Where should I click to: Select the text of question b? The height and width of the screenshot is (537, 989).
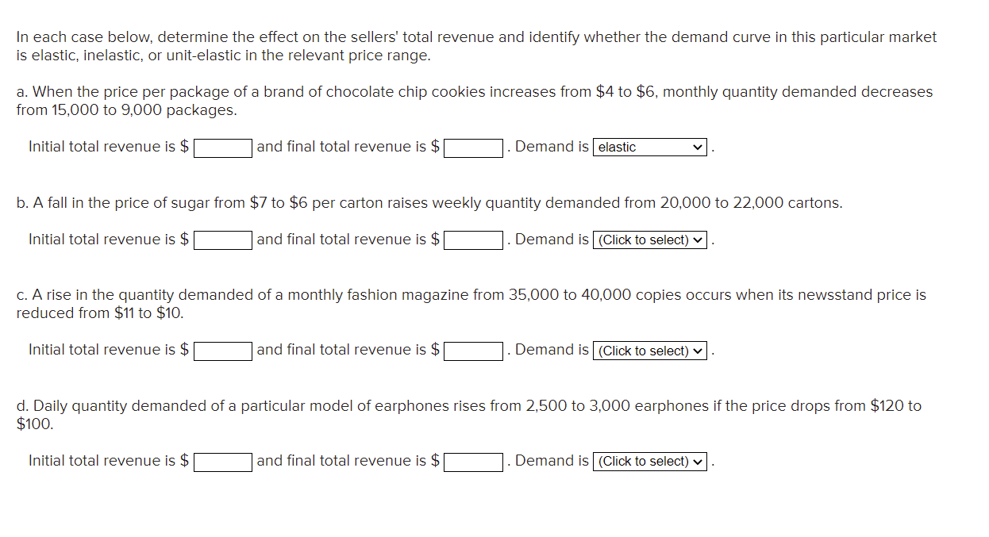pos(437,202)
